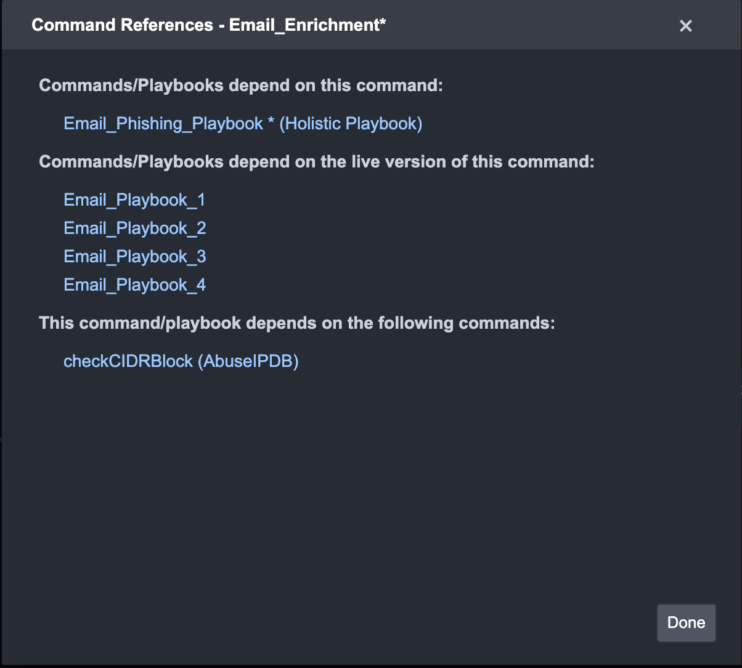Viewport: 742px width, 668px height.
Task: Open first playbook under live version section
Action: (134, 200)
